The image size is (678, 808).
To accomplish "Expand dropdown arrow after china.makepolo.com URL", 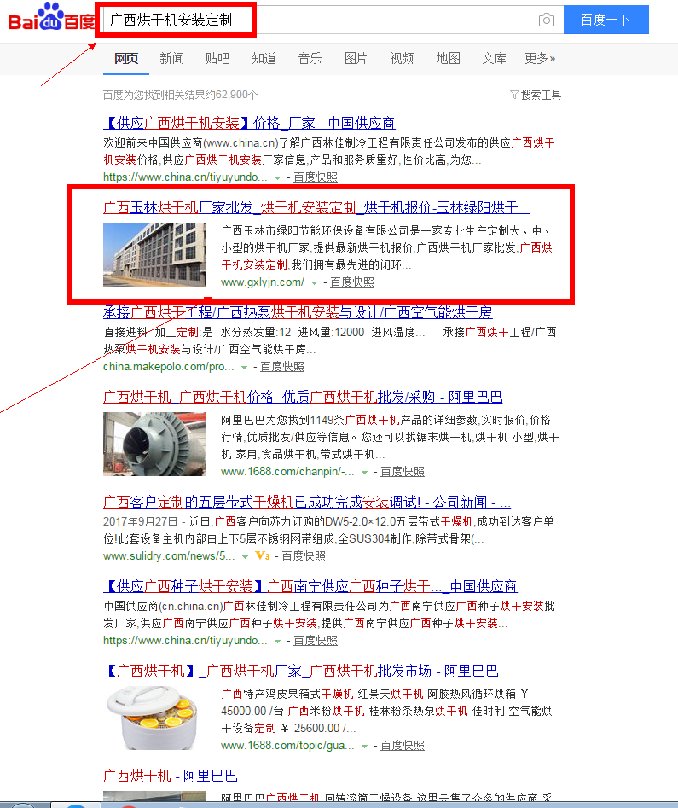I will click(x=244, y=368).
